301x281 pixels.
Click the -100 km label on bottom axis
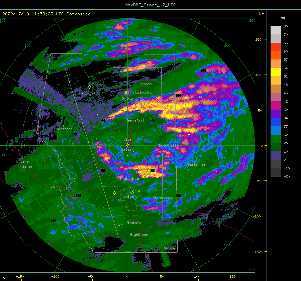click(x=55, y=277)
